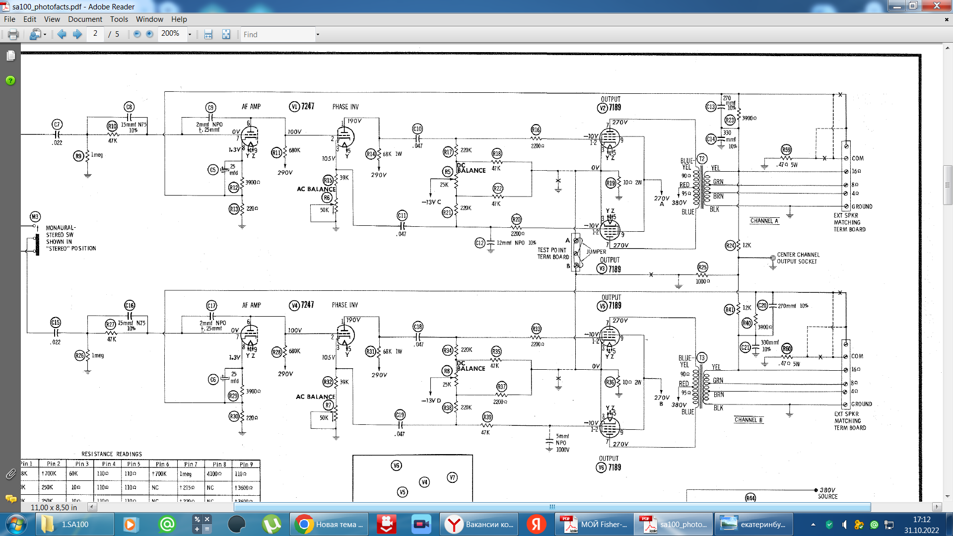Click the 200% zoom level field
The height and width of the screenshot is (536, 953).
tap(172, 34)
